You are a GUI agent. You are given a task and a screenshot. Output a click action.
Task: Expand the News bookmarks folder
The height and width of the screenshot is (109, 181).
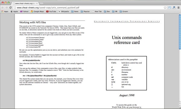point(75,11)
